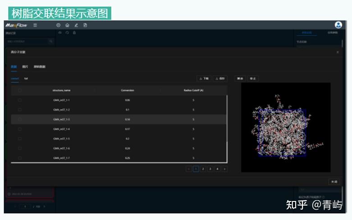Image resolution: width=352 pixels, height=220 pixels.
Task: Switch to the 数据 tab in dialog
Action: tap(14, 67)
